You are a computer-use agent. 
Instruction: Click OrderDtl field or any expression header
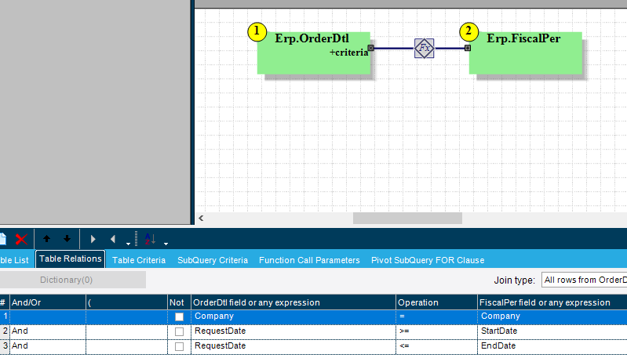[x=293, y=302]
